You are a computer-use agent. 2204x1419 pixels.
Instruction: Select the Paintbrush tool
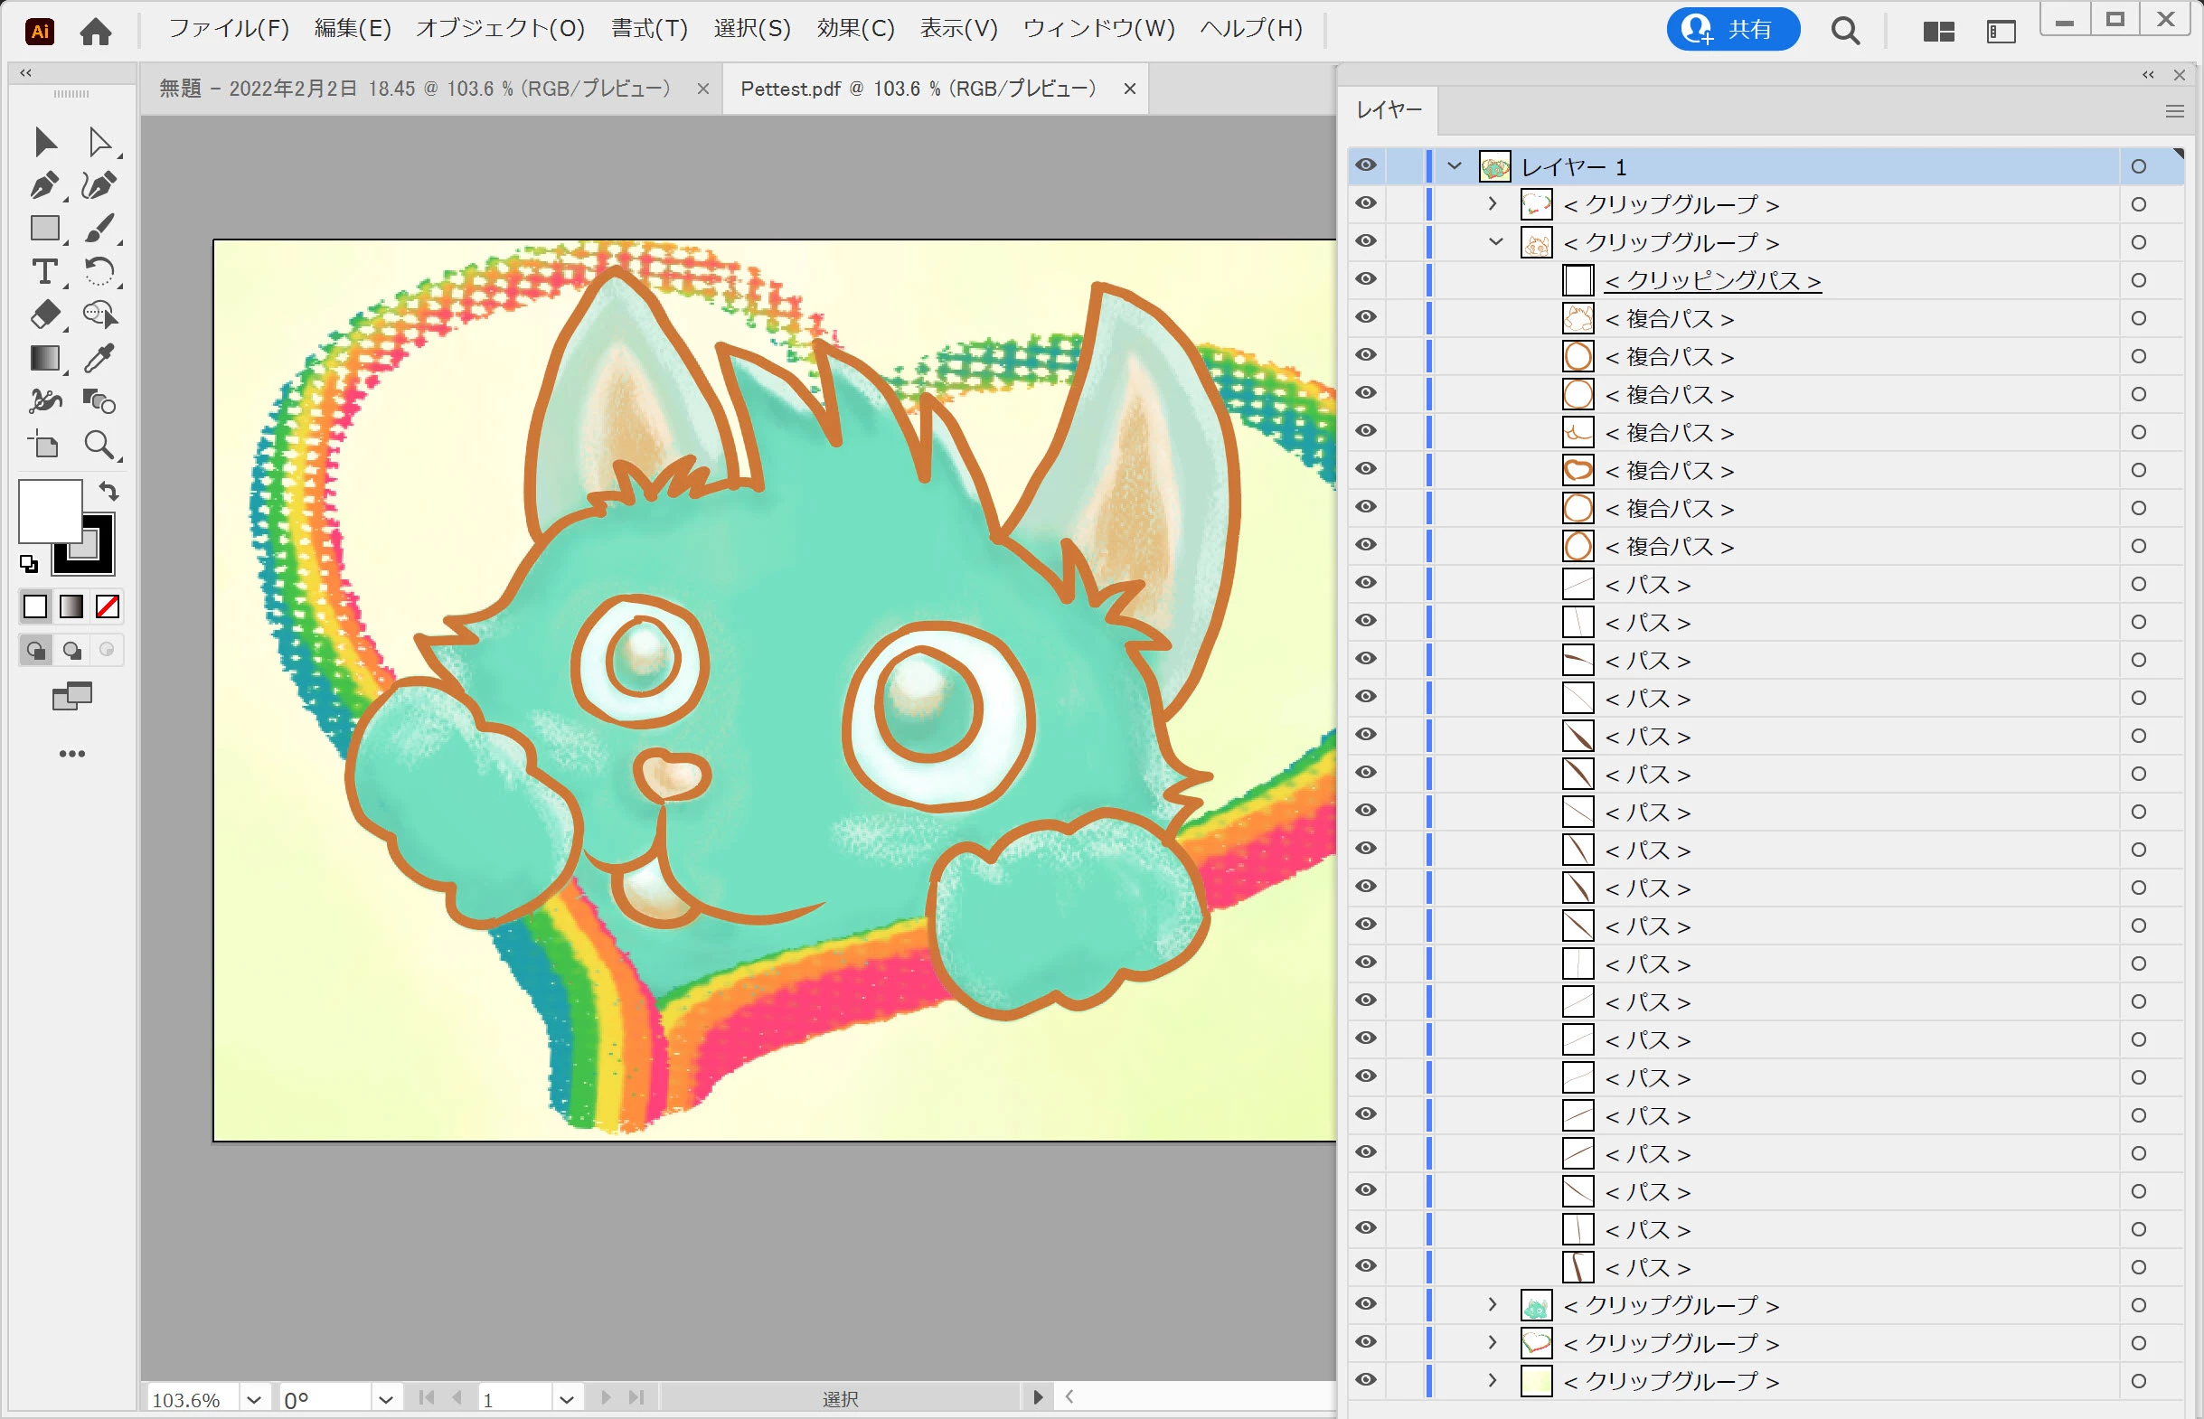(99, 229)
